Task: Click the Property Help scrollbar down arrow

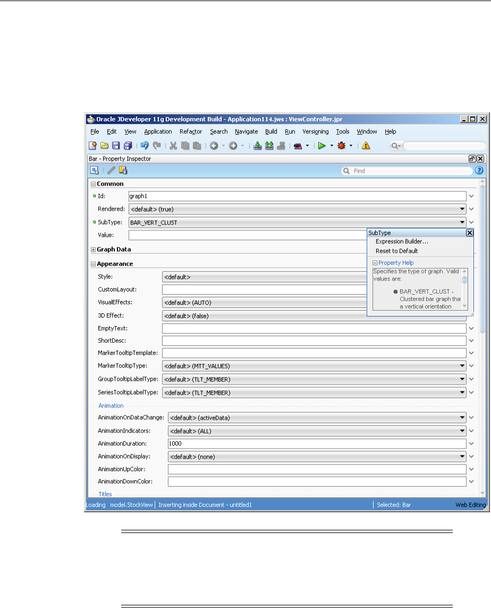Action: [464, 306]
